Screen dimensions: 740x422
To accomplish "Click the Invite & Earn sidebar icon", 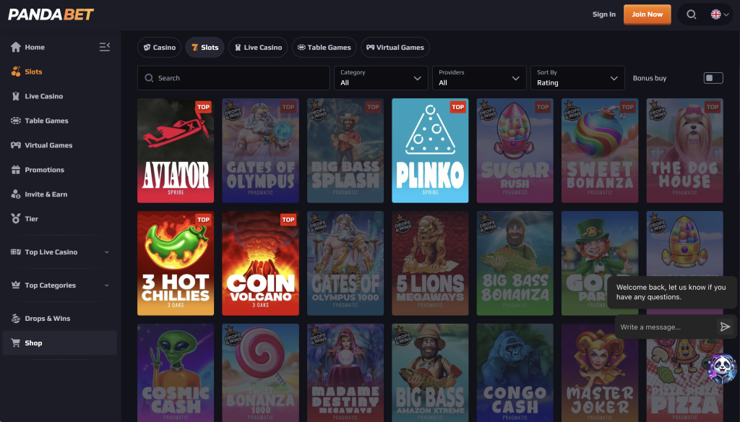I will 16,194.
